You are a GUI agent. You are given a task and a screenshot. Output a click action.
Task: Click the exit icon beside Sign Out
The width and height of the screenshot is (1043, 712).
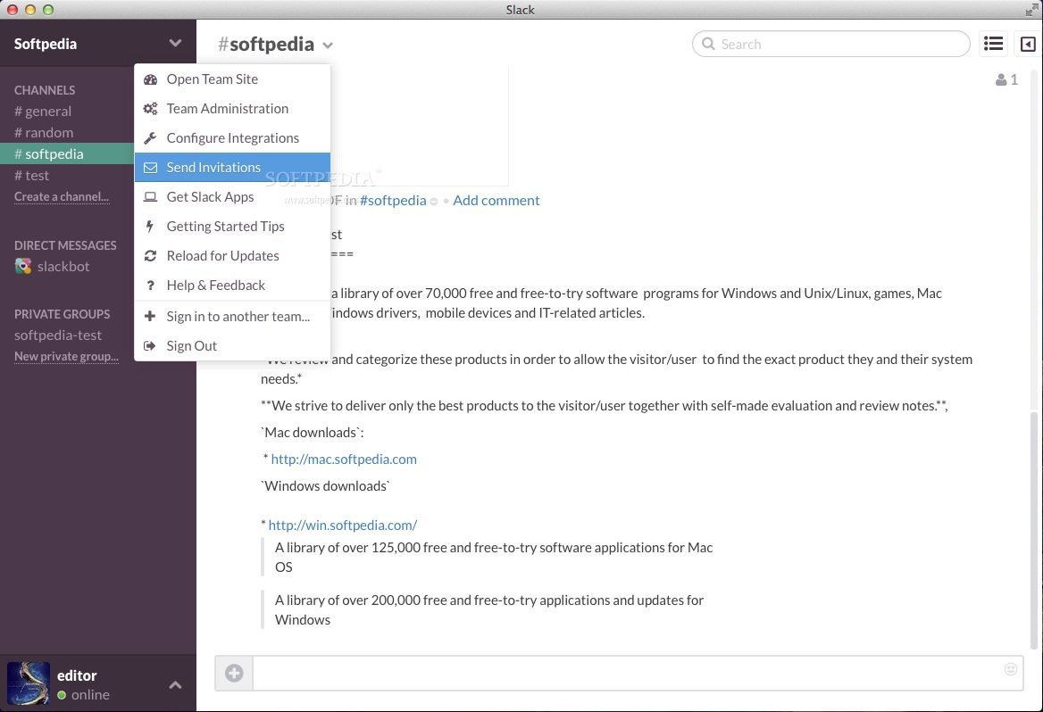click(150, 345)
